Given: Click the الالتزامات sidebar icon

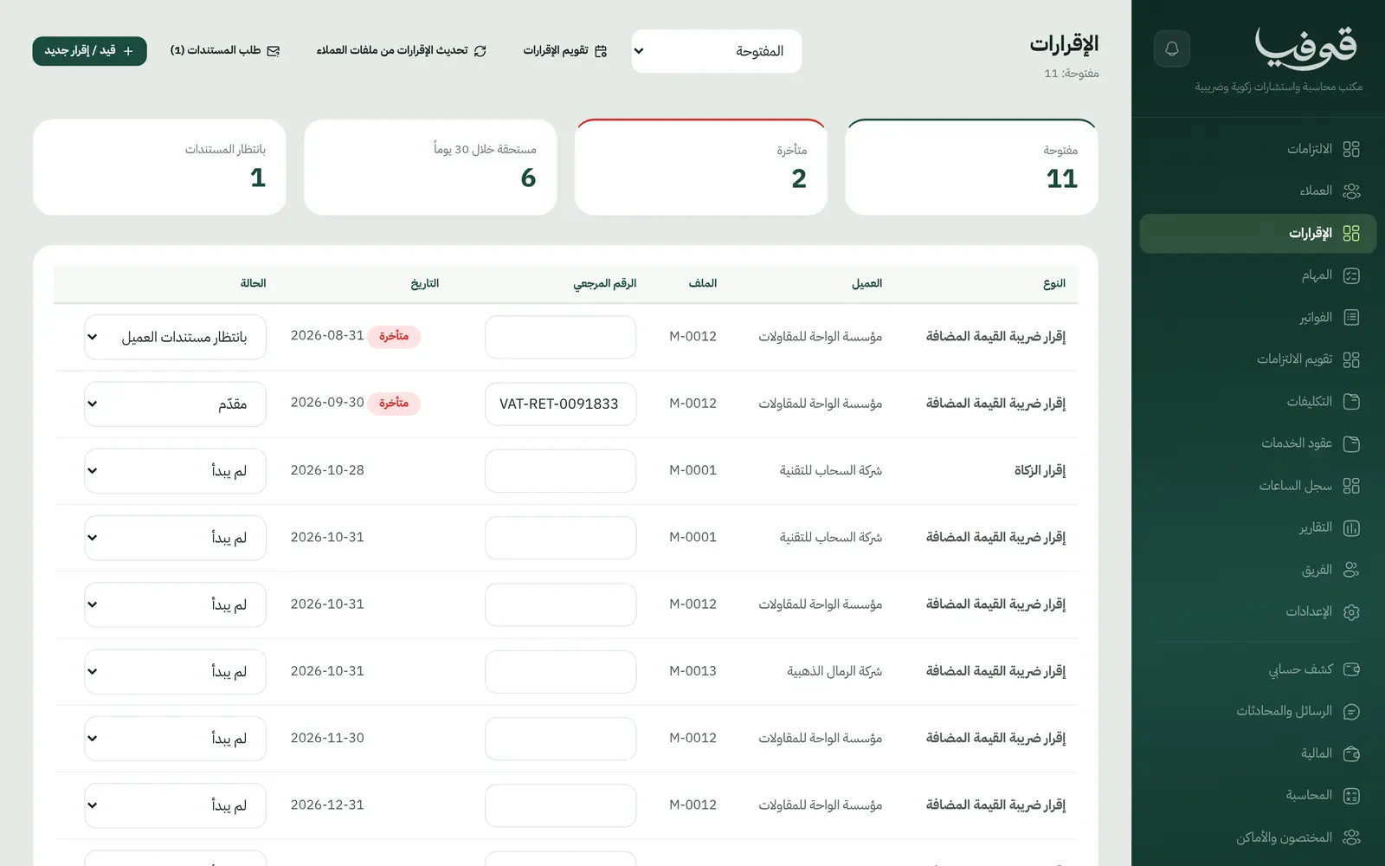Looking at the screenshot, I should coord(1351,149).
